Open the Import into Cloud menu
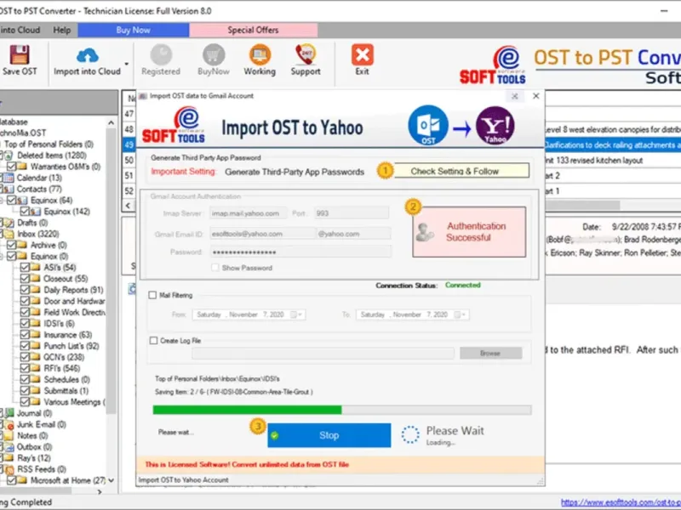The height and width of the screenshot is (510, 681). [20, 30]
